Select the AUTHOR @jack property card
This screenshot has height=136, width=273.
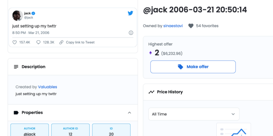pyautogui.click(x=29, y=130)
